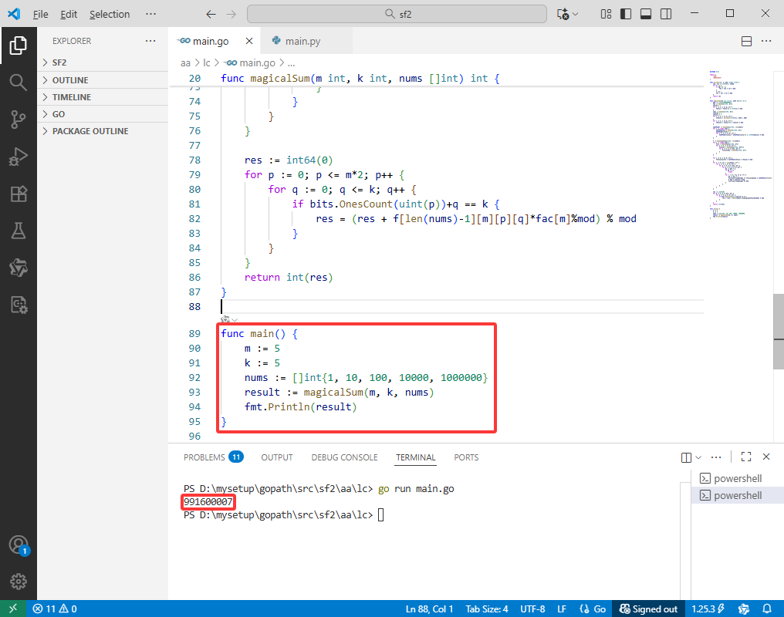The height and width of the screenshot is (617, 784).
Task: Maximize the terminal panel size
Action: click(x=746, y=457)
